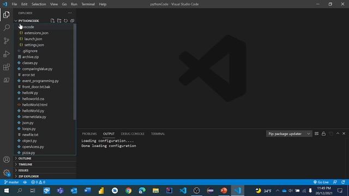
Task: Open the Run menu
Action: tap(74, 4)
